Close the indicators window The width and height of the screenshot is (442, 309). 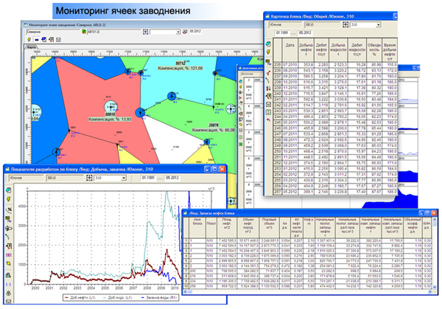coord(222,169)
